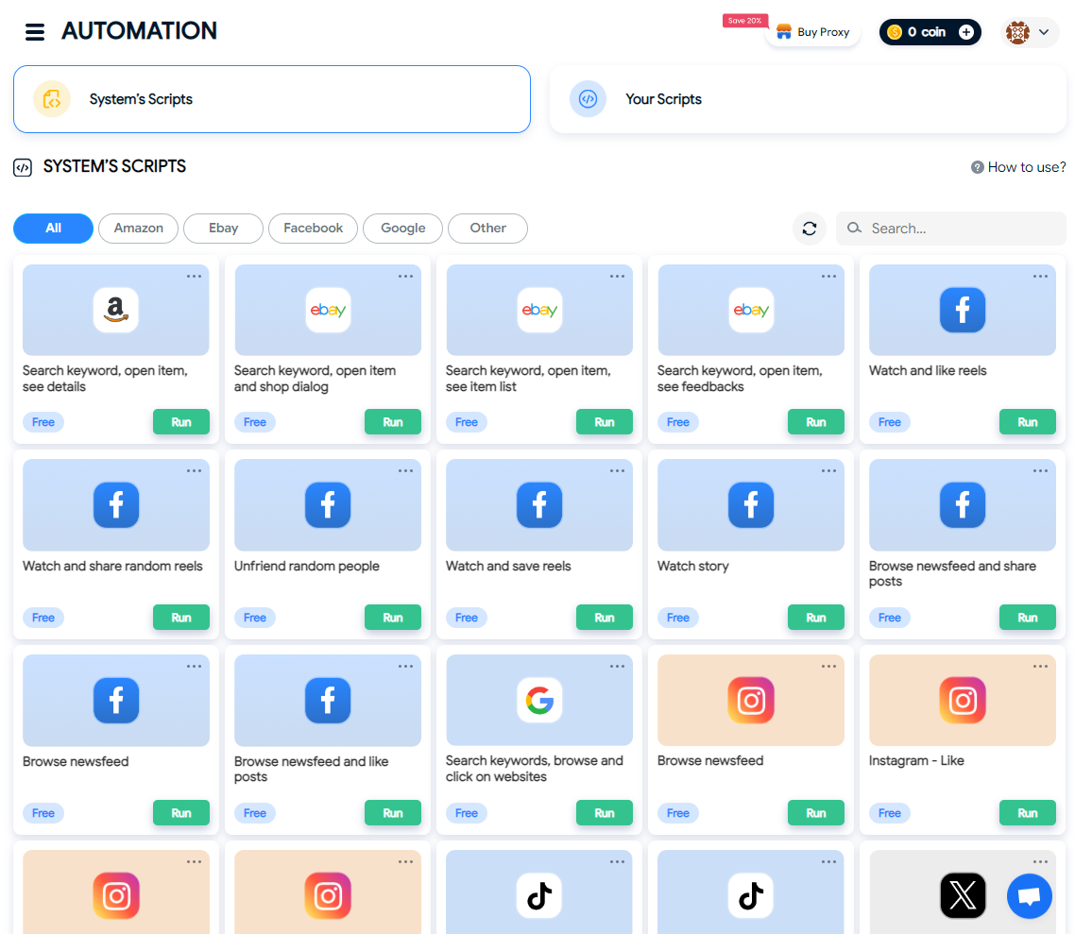The height and width of the screenshot is (934, 1075).
Task: Expand the account dropdown chevron
Action: [1044, 32]
